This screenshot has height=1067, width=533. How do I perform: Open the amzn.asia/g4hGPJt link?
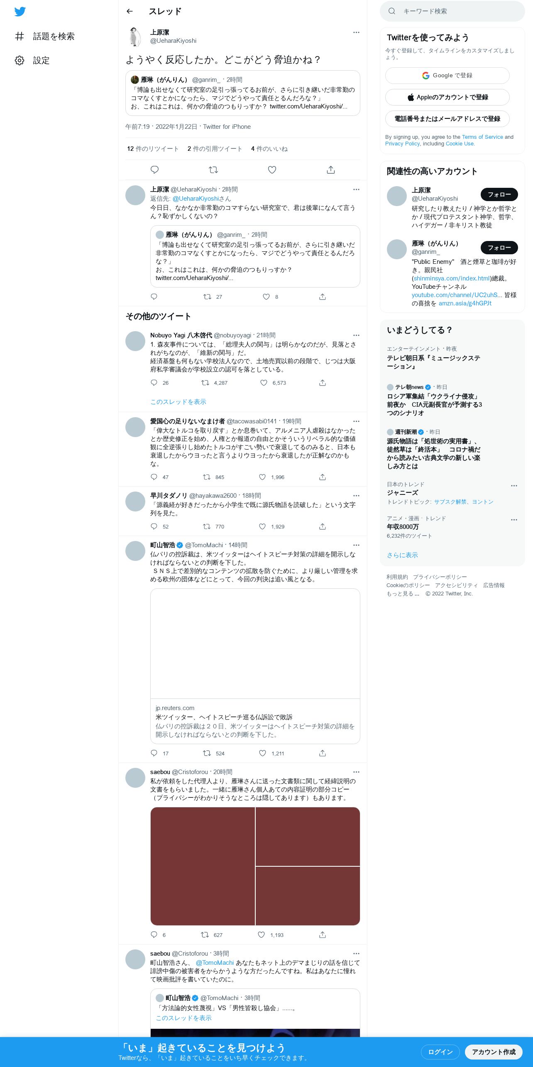click(x=465, y=303)
